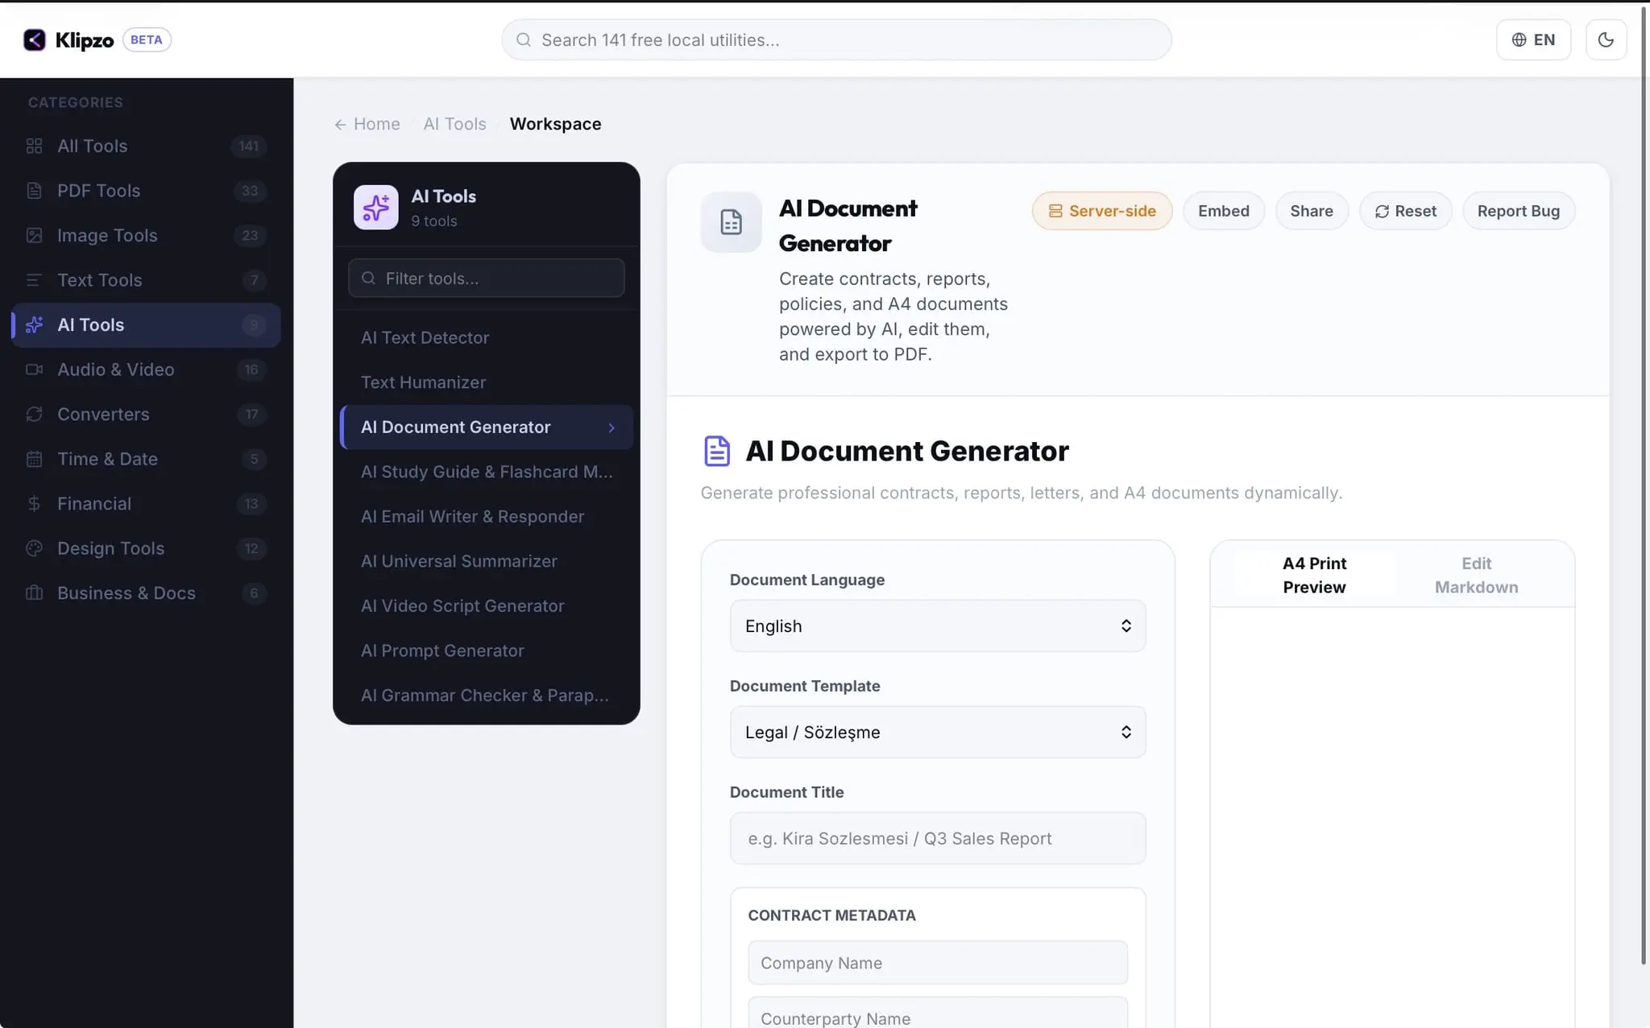Click the Reset circular arrows icon
Screen dimensions: 1650x1028
point(1382,211)
